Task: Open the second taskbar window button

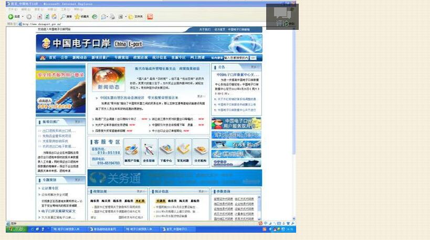Action: click(x=105, y=229)
